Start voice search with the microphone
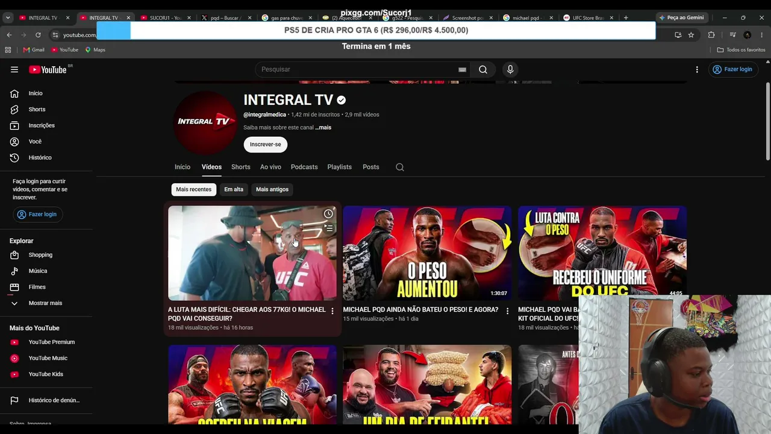 pos(510,69)
